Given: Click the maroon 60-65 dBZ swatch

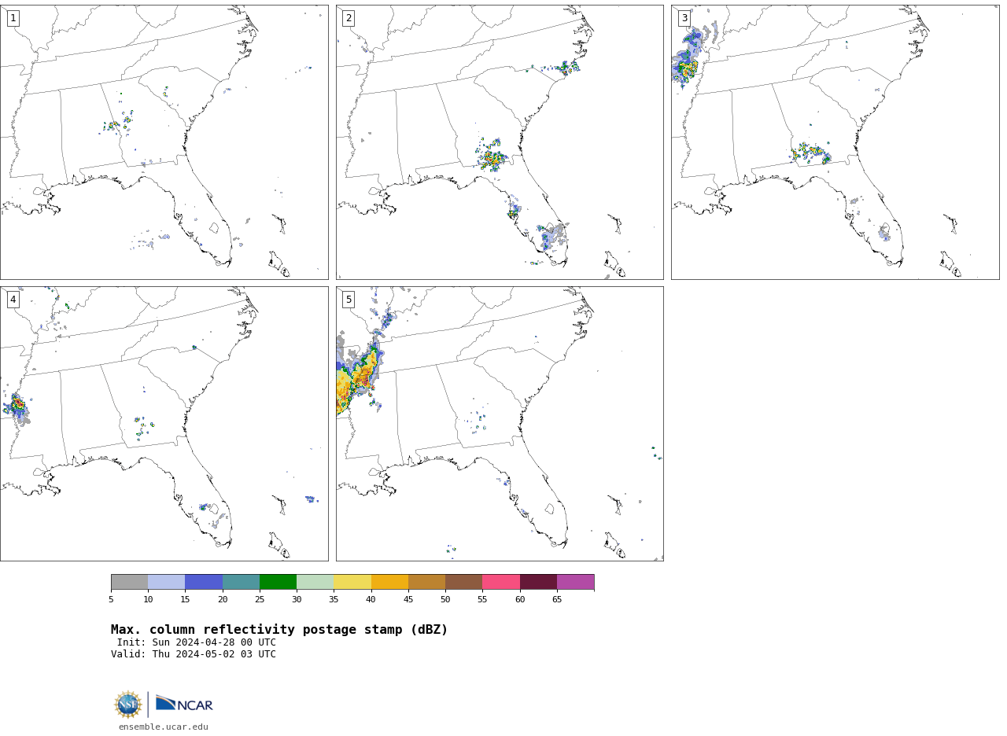Looking at the screenshot, I should point(538,582).
